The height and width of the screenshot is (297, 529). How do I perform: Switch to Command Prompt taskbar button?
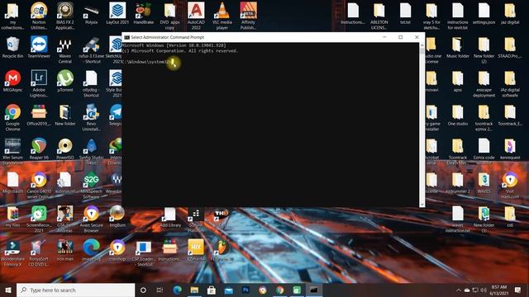click(314, 290)
